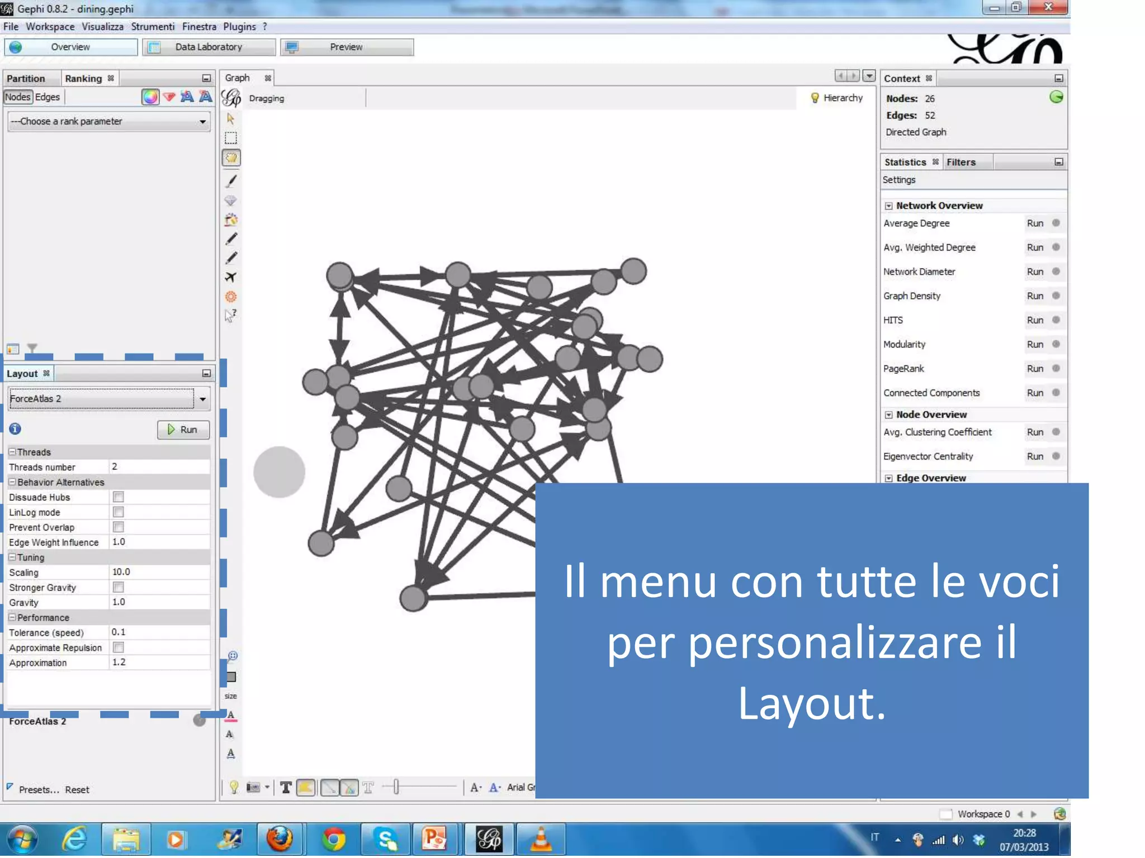Click the Gravity value field
This screenshot has height=858, width=1145.
pos(159,602)
